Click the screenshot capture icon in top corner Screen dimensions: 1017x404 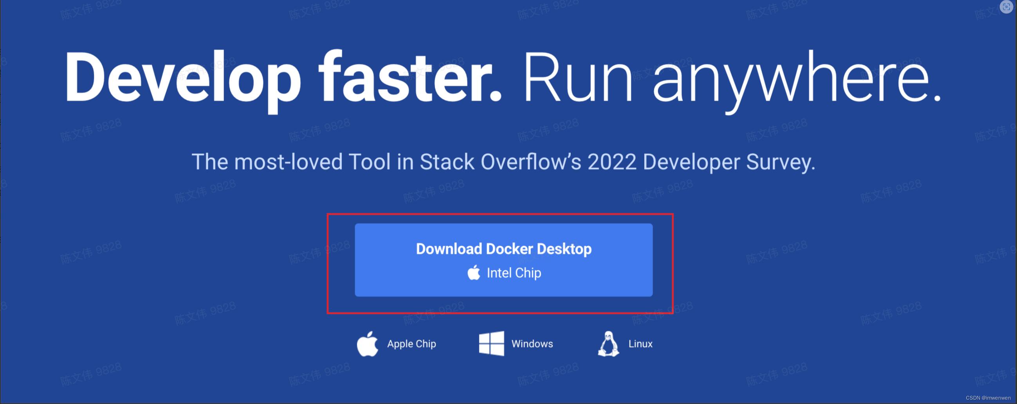pyautogui.click(x=1006, y=7)
